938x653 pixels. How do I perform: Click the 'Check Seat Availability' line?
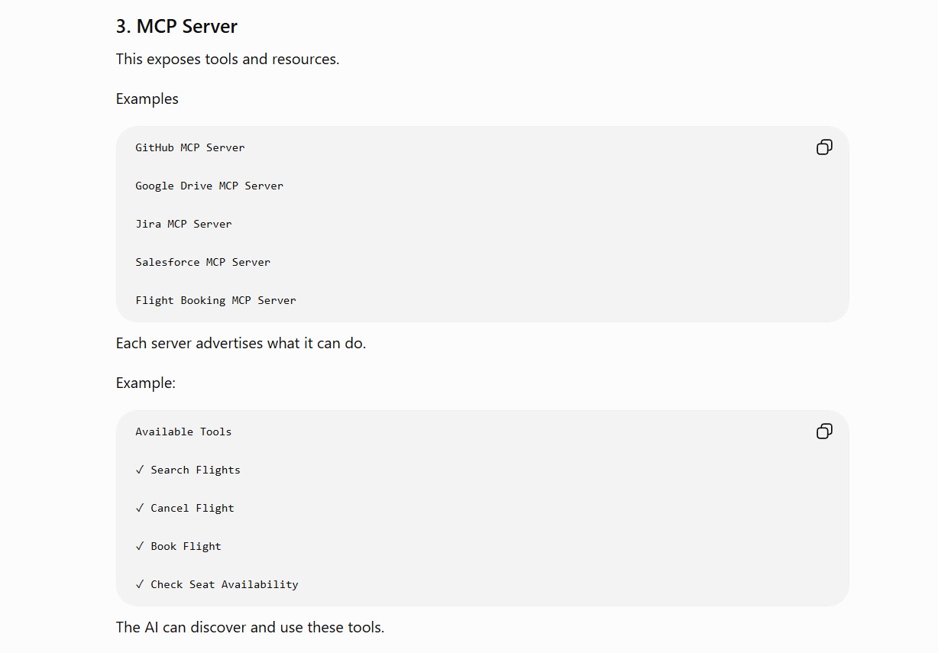point(217,584)
